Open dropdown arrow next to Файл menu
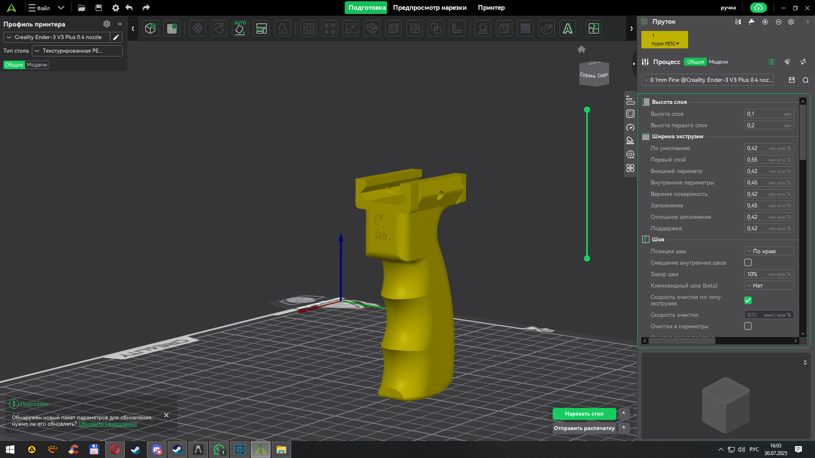 tap(61, 8)
